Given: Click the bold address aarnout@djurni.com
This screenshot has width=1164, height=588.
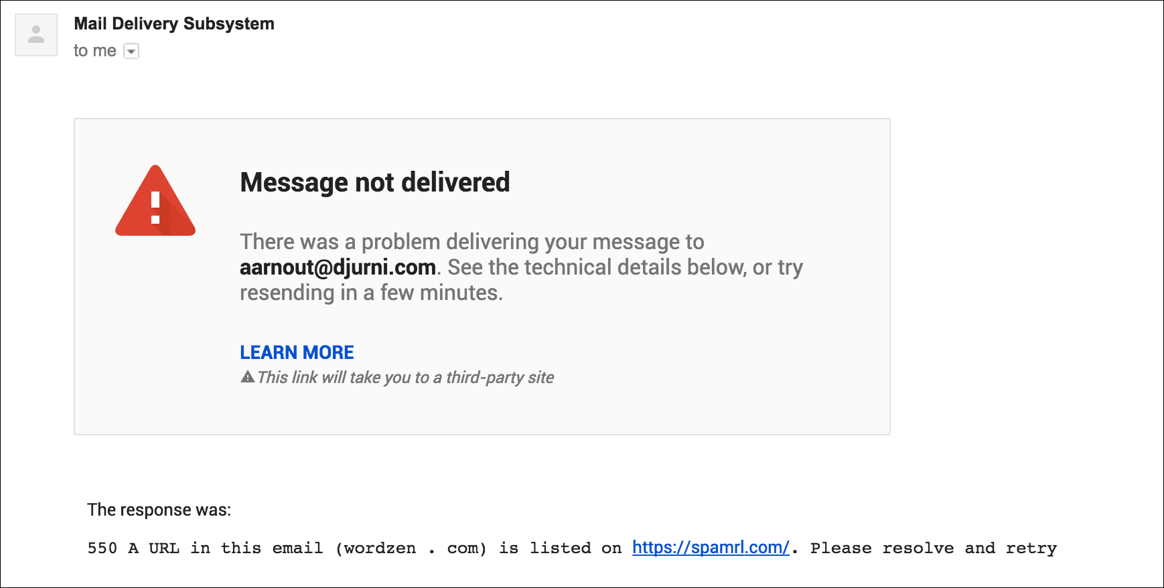Looking at the screenshot, I should pos(338,267).
